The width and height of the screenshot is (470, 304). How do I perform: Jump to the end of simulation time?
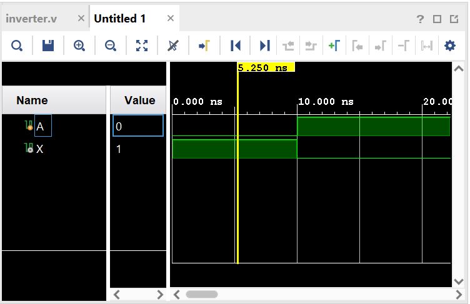tap(265, 46)
